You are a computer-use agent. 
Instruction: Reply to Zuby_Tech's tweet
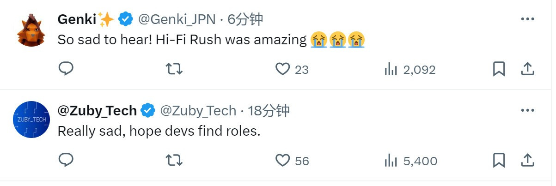66,160
